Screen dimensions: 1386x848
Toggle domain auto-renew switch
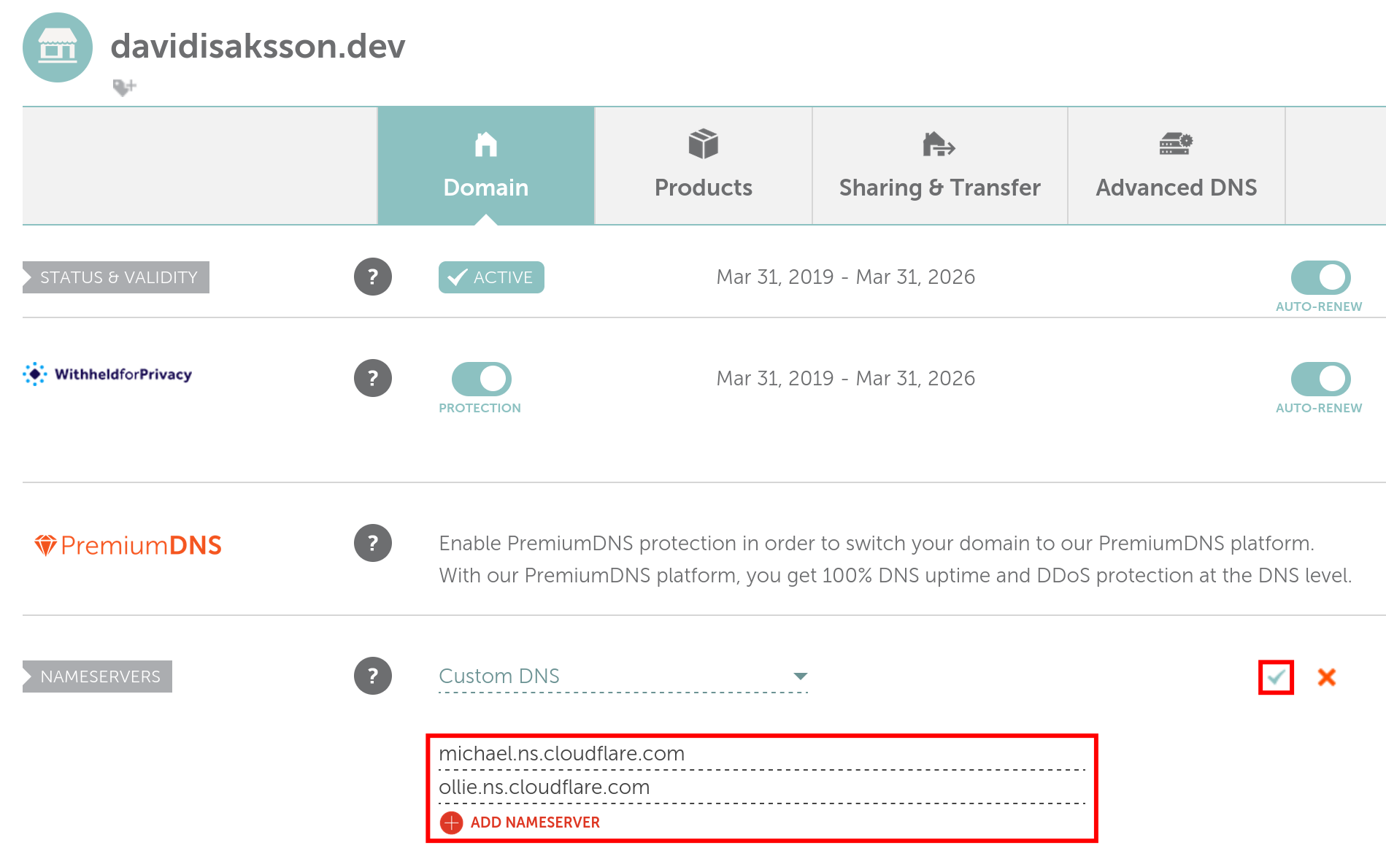[1320, 277]
